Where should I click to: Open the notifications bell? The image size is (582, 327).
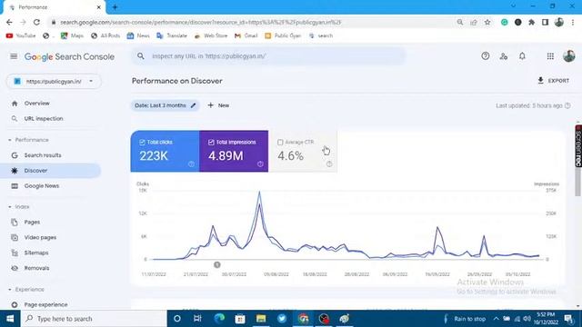(x=522, y=56)
